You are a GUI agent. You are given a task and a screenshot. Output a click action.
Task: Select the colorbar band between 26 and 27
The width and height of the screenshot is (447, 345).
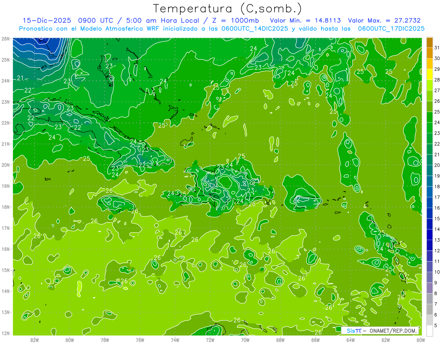tap(429, 96)
